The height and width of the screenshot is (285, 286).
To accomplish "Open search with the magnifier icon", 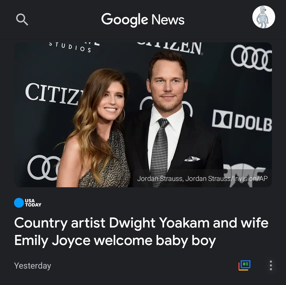I will (x=22, y=19).
